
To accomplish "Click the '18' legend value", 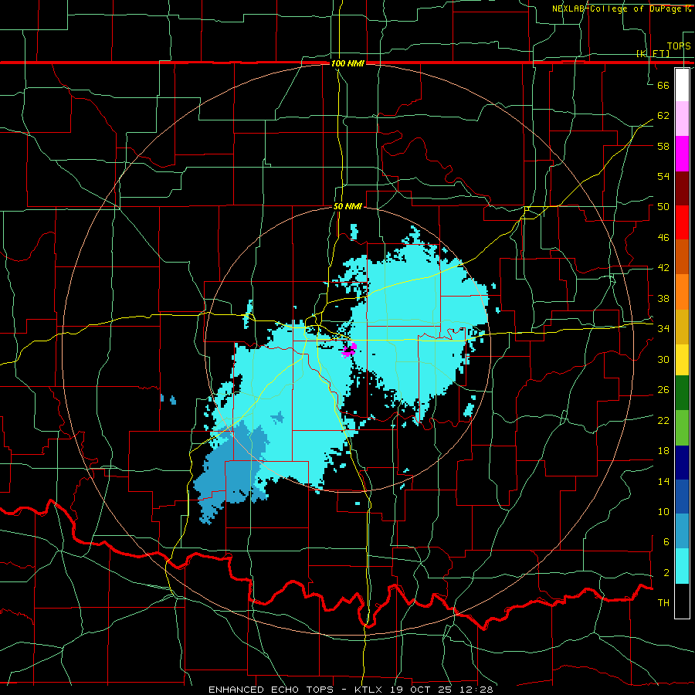I will tap(663, 451).
